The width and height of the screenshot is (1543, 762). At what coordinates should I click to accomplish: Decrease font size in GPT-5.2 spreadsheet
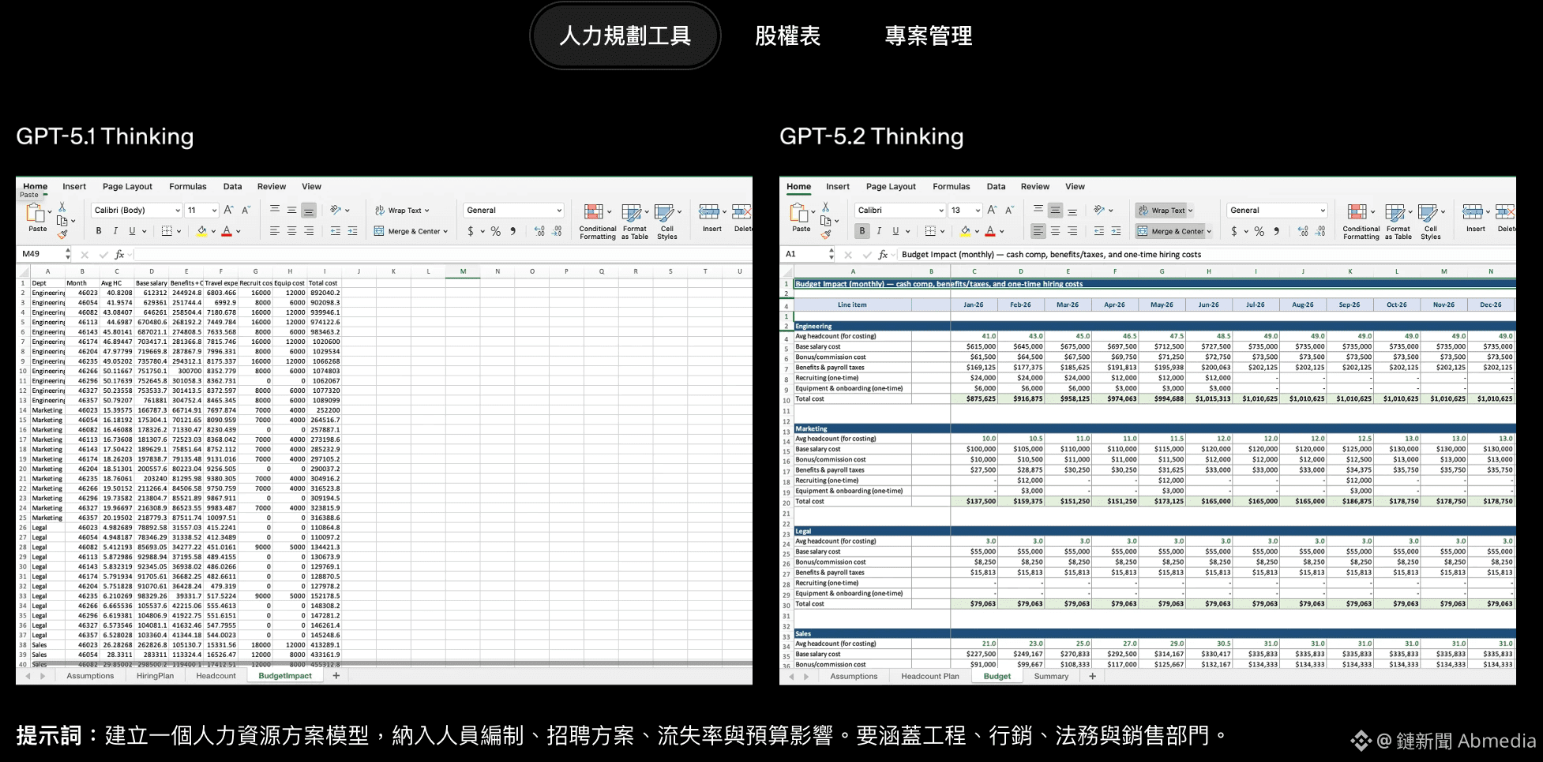pos(1009,210)
